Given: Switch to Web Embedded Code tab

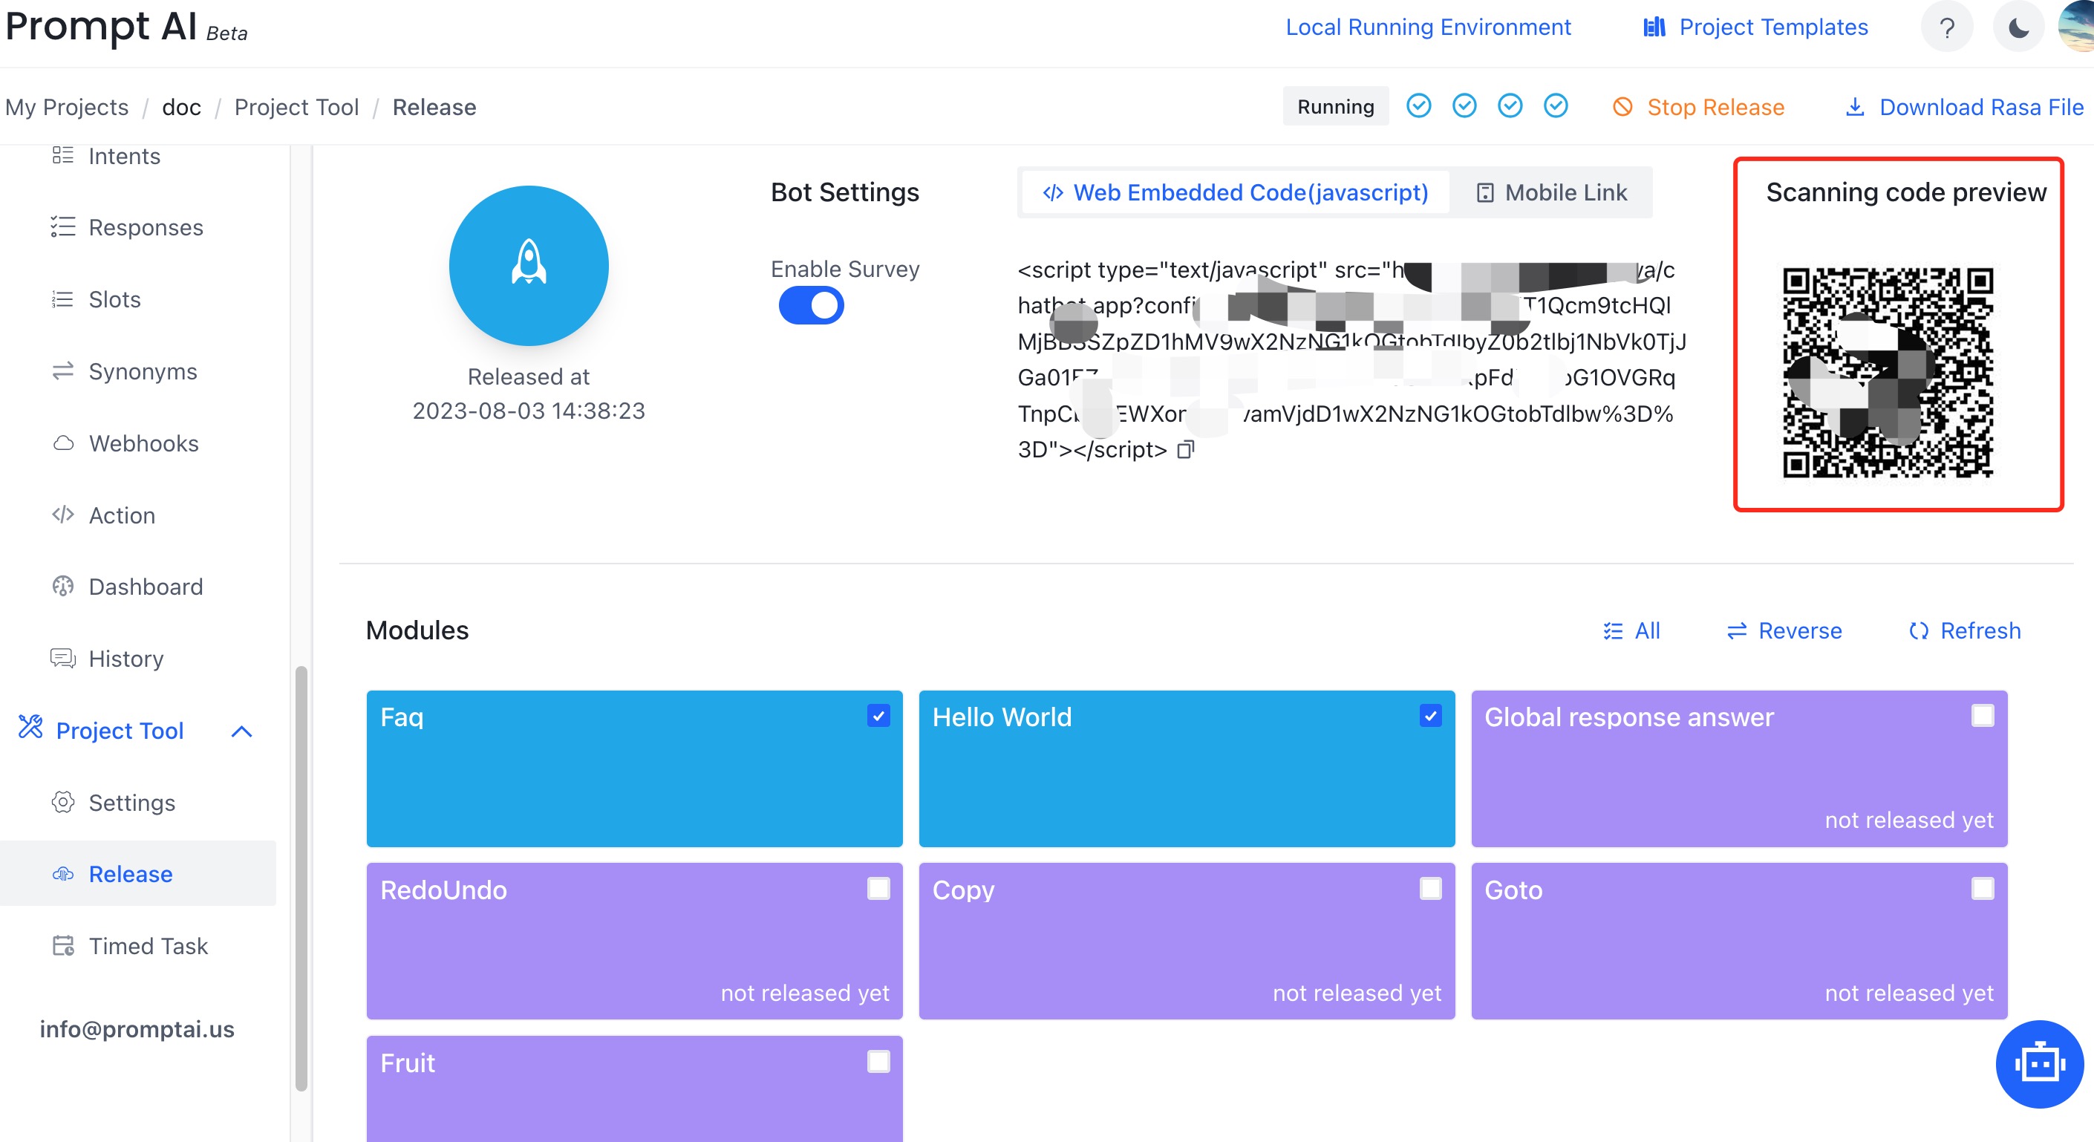Looking at the screenshot, I should coord(1235,192).
